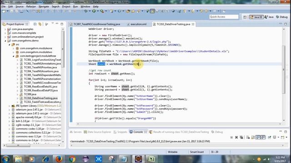The image size is (291, 163).
Task: Open the Run menu
Action: click(x=75, y=6)
